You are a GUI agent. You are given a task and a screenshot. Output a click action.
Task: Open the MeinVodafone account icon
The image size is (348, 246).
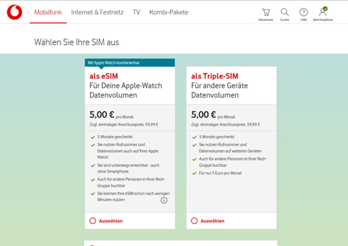(323, 12)
